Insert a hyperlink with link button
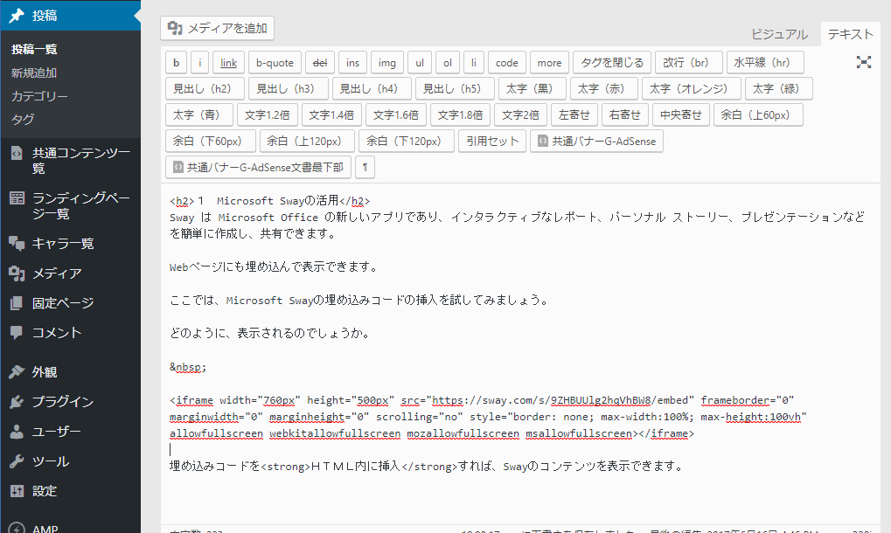The height and width of the screenshot is (533, 891). click(228, 62)
